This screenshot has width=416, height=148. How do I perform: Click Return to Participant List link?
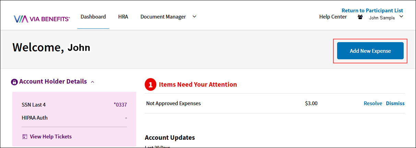point(372,11)
